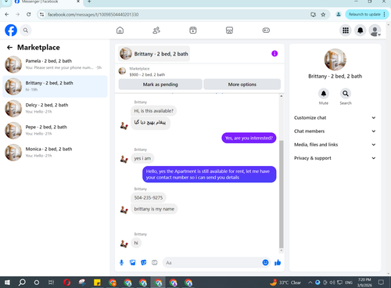Open the account profile avatar menu

coord(375,31)
